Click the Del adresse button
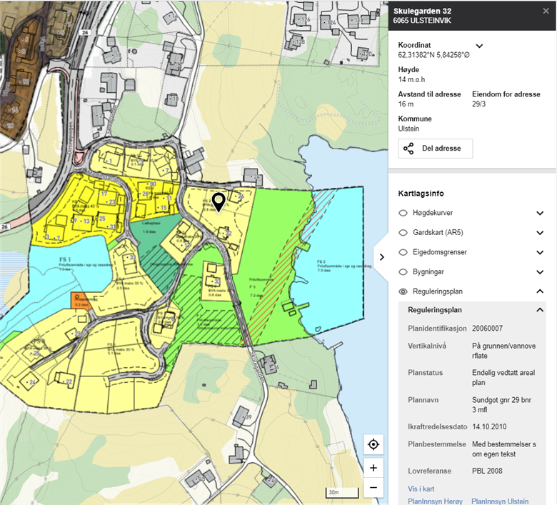Image resolution: width=557 pixels, height=505 pixels. click(436, 149)
